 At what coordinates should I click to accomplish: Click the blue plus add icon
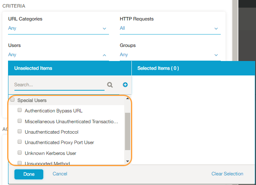tap(125, 85)
